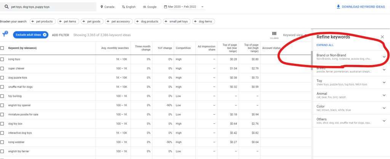The height and width of the screenshot is (159, 390).
Task: Open the English language selector
Action: click(129, 7)
